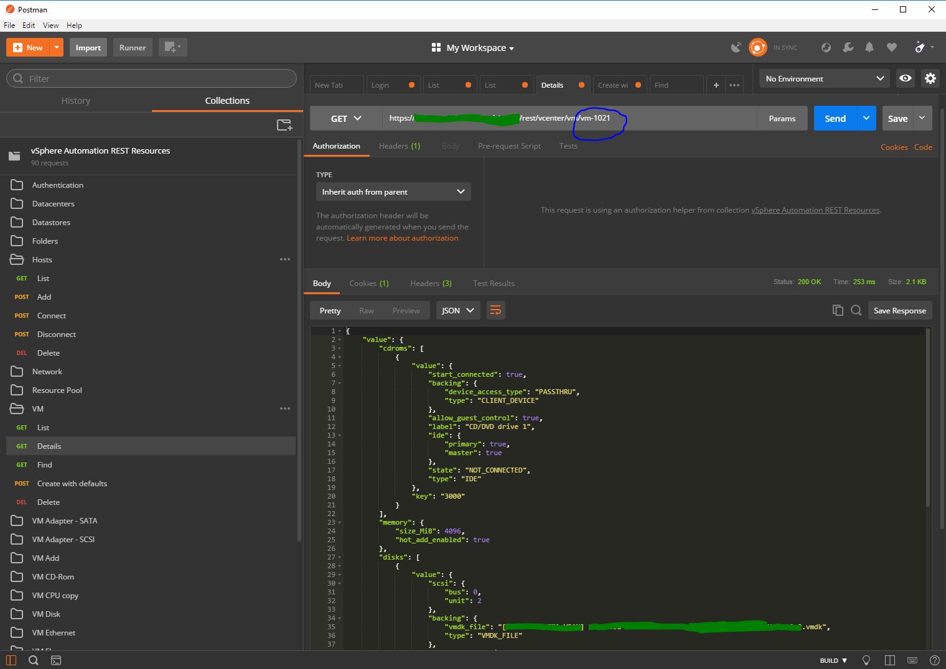Viewport: 946px width, 669px height.
Task: Open the Save button dropdown arrow
Action: tap(922, 118)
